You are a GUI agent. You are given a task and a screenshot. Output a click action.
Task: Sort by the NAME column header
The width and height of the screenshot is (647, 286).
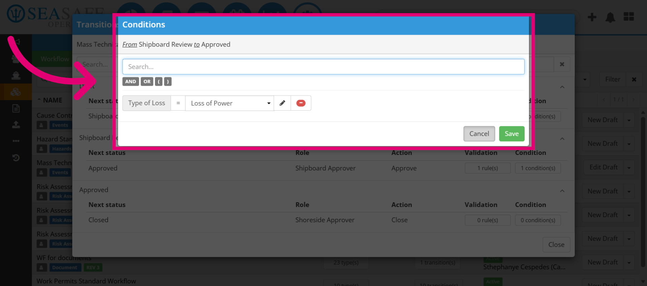(53, 100)
